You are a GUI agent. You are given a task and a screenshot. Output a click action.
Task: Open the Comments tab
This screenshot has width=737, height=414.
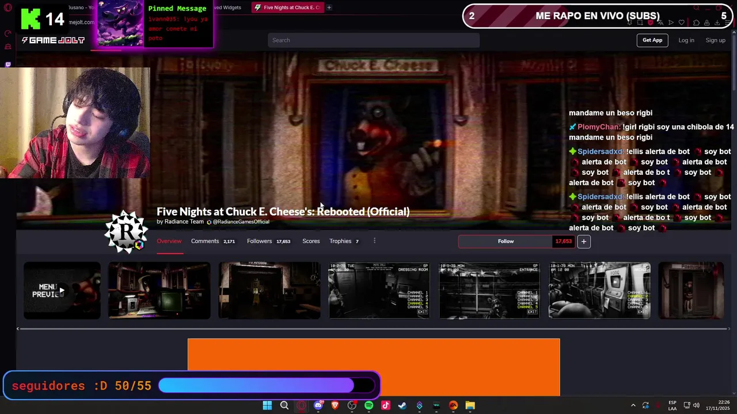point(213,241)
